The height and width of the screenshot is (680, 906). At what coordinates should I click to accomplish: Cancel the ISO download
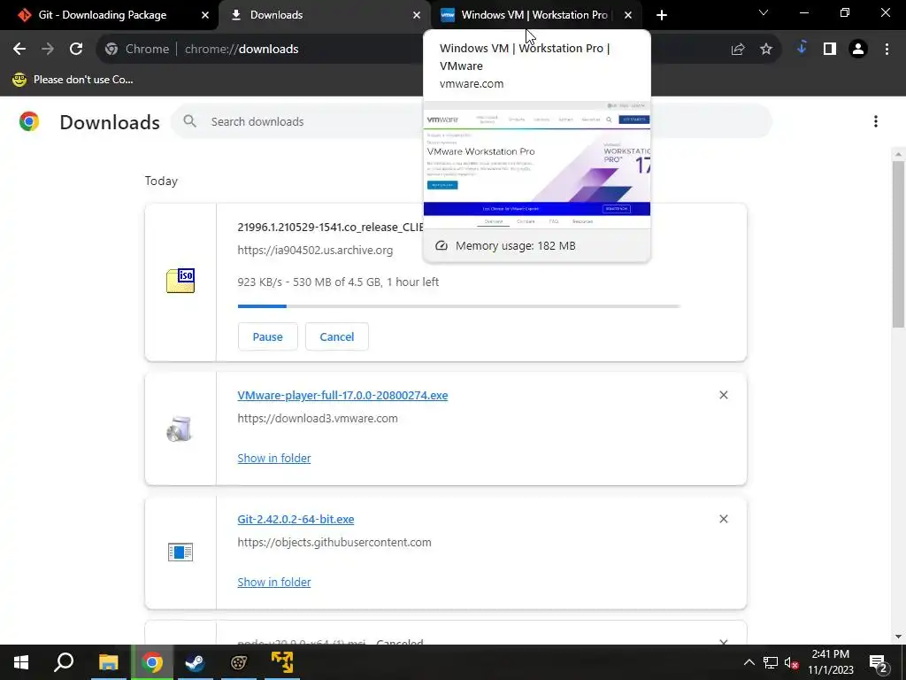pos(337,336)
